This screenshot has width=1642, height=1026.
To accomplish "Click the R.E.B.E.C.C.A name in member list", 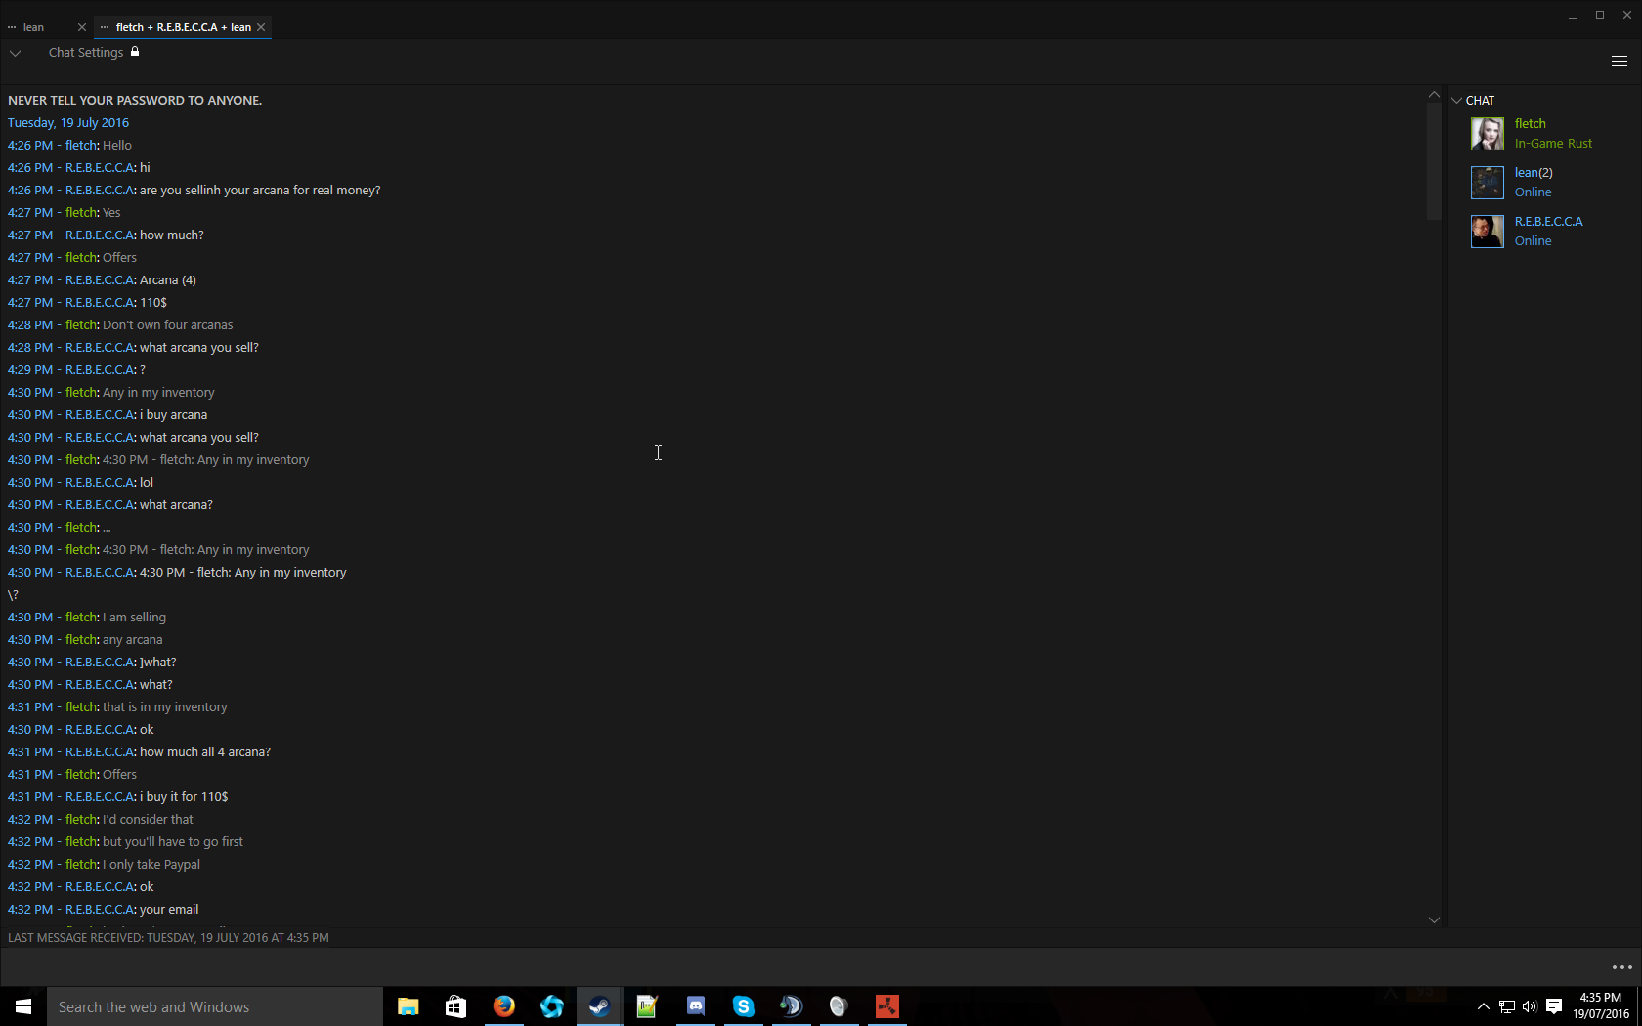I will coord(1548,222).
